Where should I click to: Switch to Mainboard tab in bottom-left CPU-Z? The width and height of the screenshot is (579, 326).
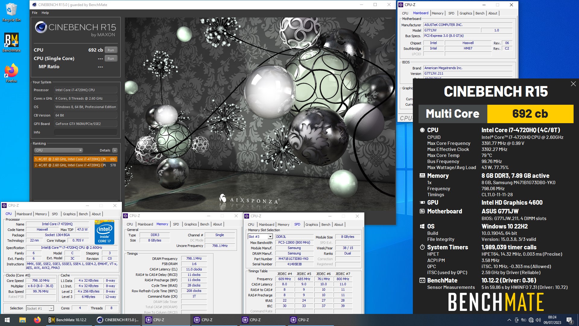pos(24,214)
